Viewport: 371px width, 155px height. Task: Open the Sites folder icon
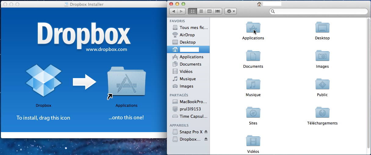pos(253,113)
